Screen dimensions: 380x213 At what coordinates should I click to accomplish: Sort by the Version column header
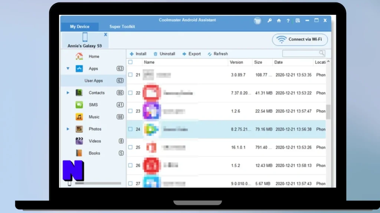[236, 62]
